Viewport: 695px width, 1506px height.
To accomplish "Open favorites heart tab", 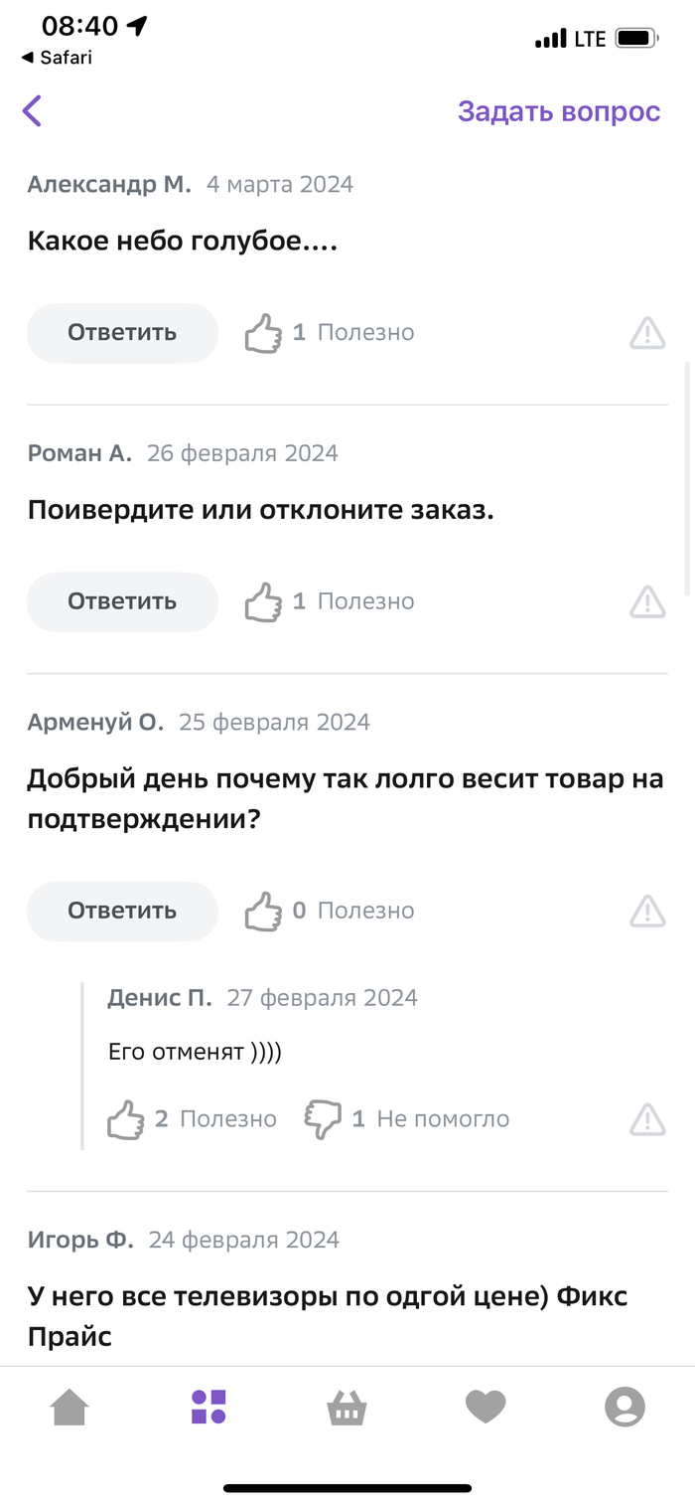I will 486,1408.
